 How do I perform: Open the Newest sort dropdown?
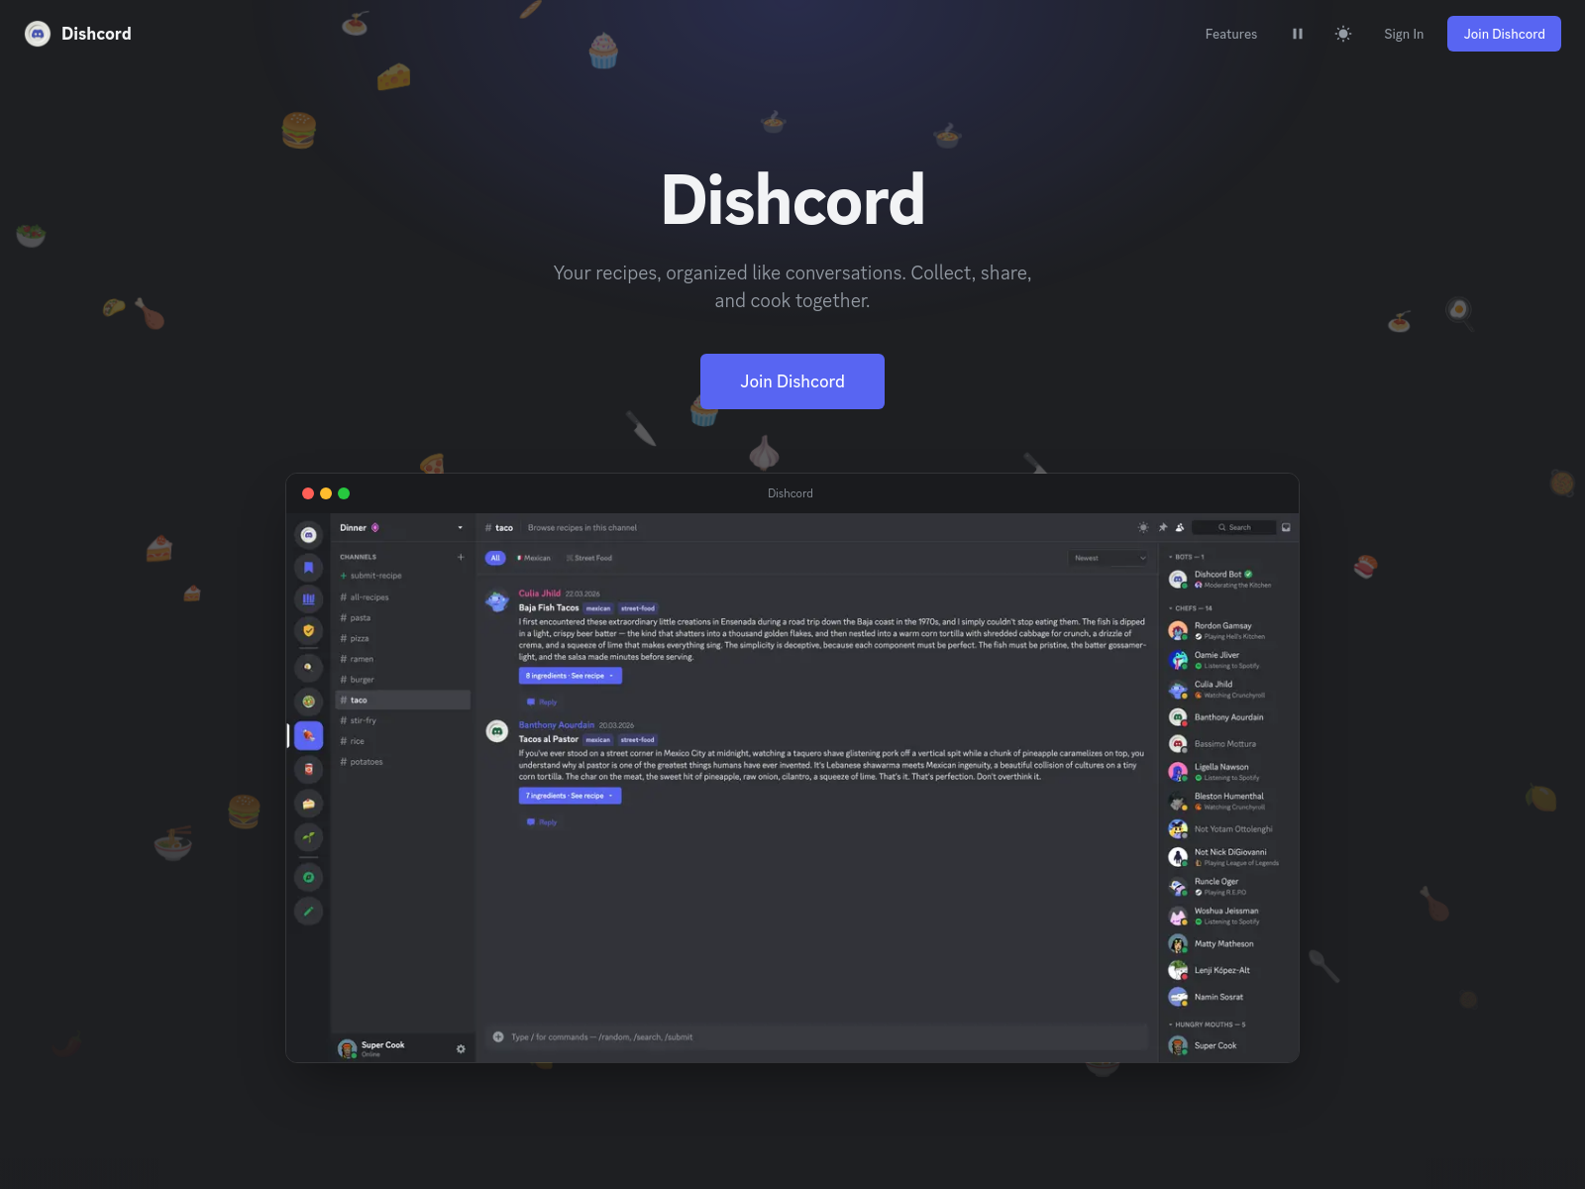coord(1109,558)
